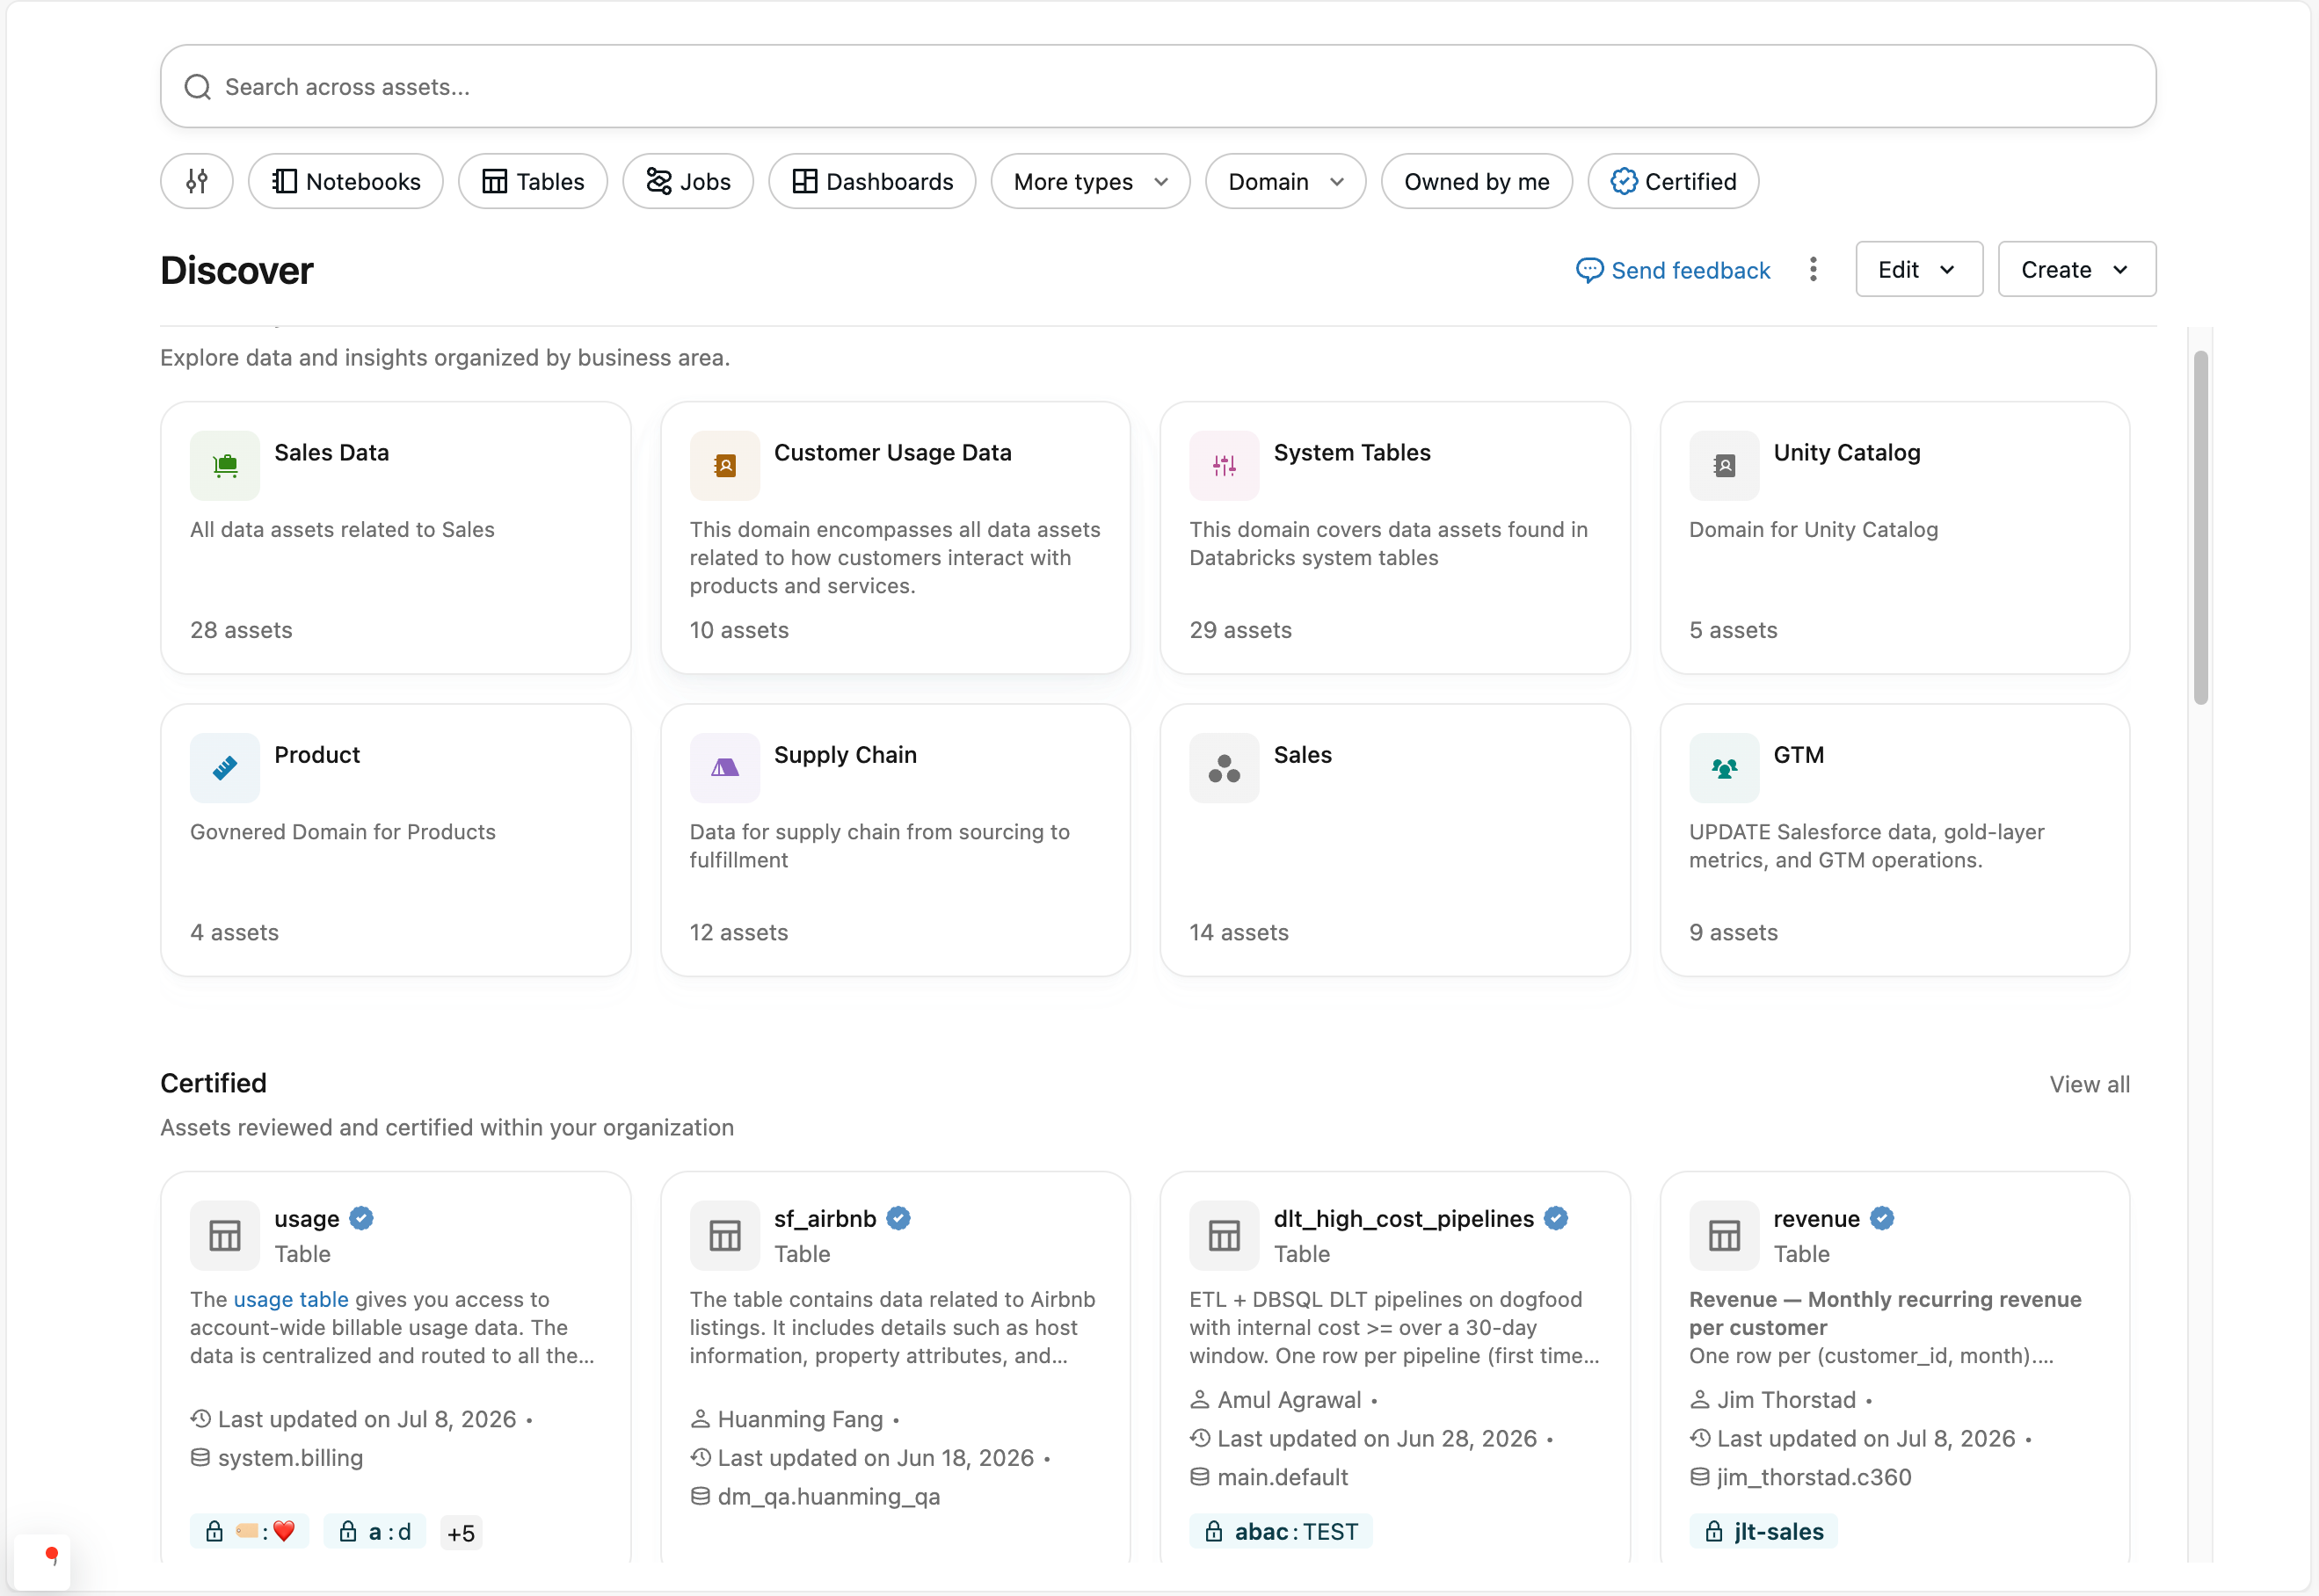Click owner name 'Huanming Fang'
Image resolution: width=2319 pixels, height=1596 pixels.
[x=800, y=1419]
